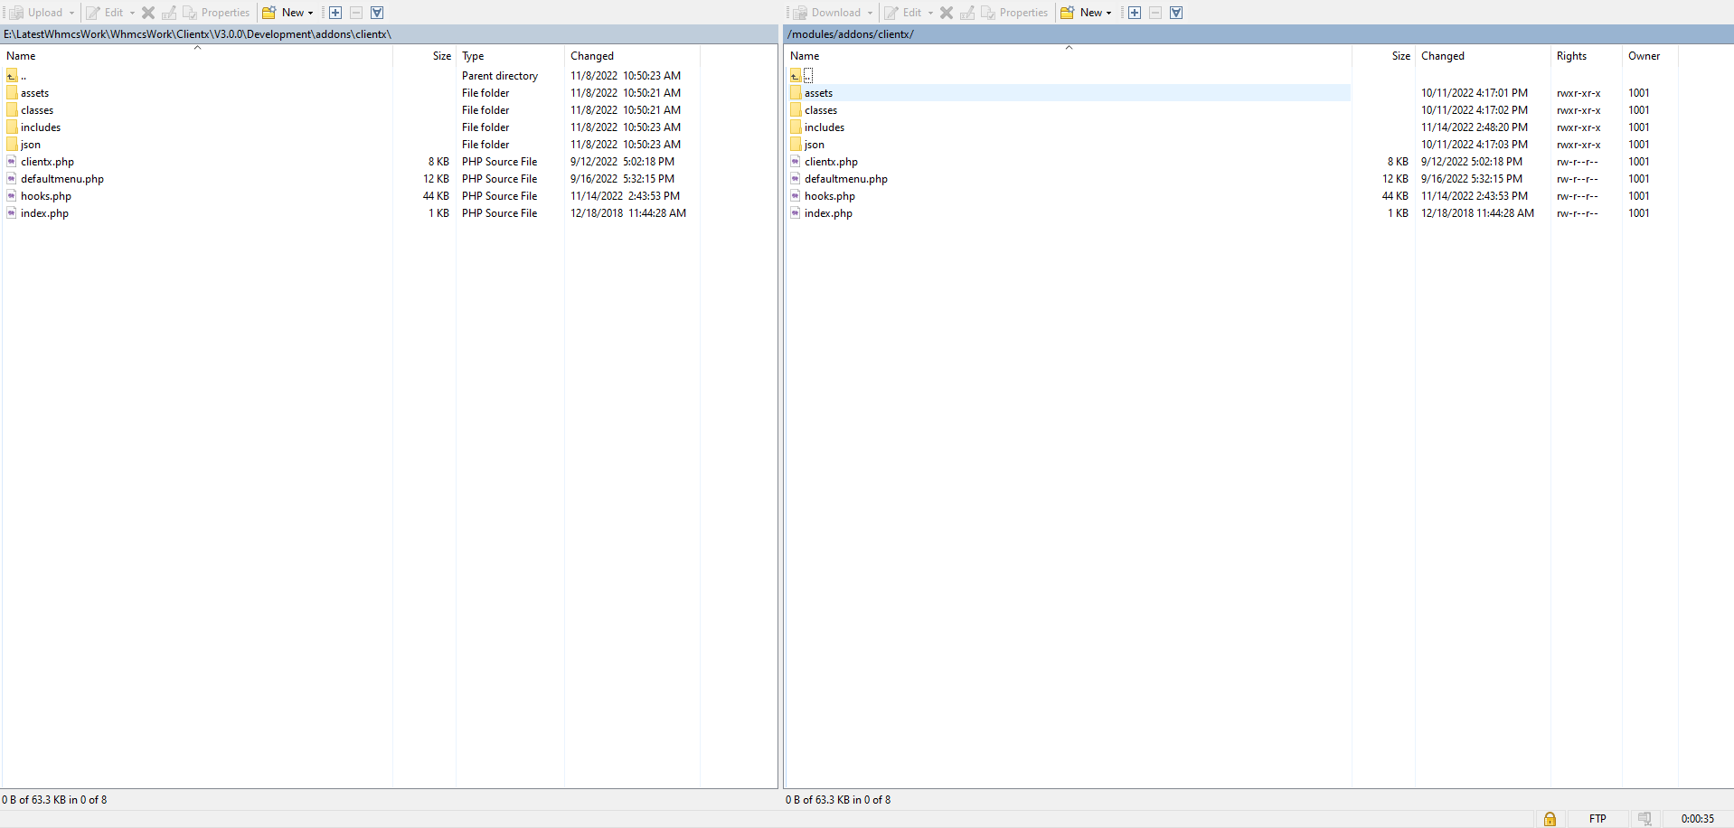This screenshot has height=828, width=1734.
Task: Select hooks.php in the local panel
Action: tap(46, 196)
